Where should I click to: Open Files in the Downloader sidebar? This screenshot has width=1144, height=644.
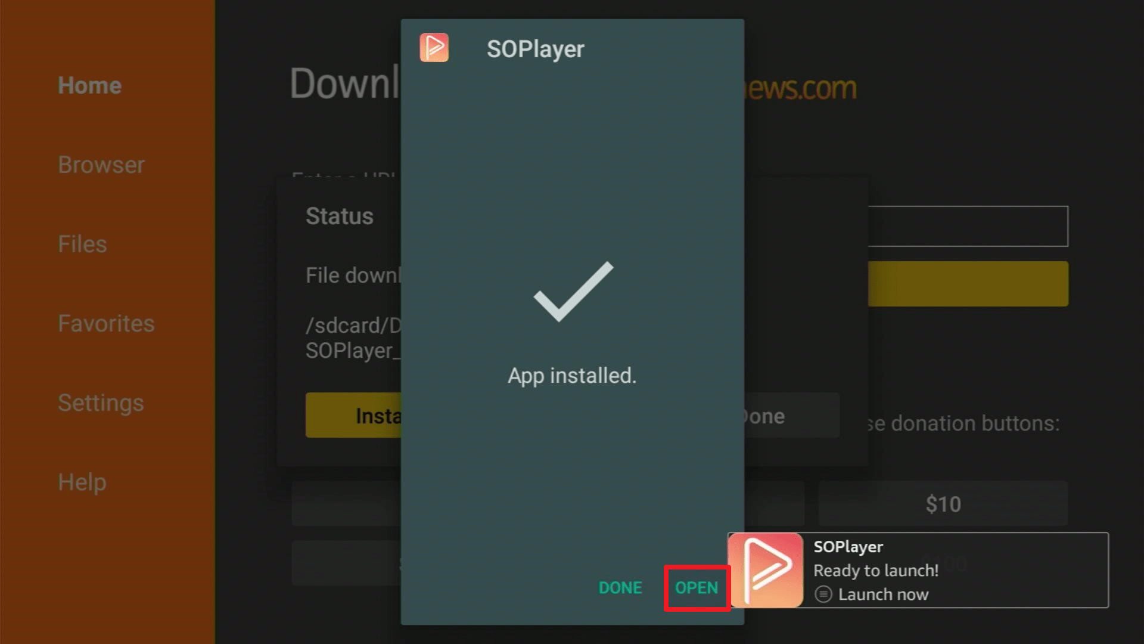[82, 244]
